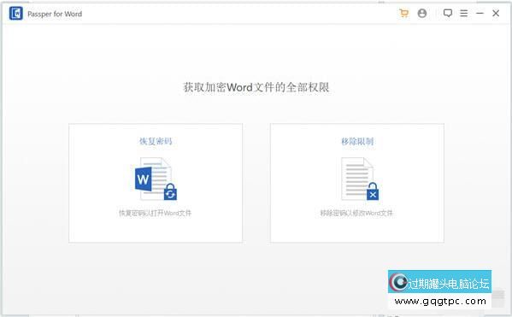
Task: Click the shopping cart purchase icon
Action: 404,14
